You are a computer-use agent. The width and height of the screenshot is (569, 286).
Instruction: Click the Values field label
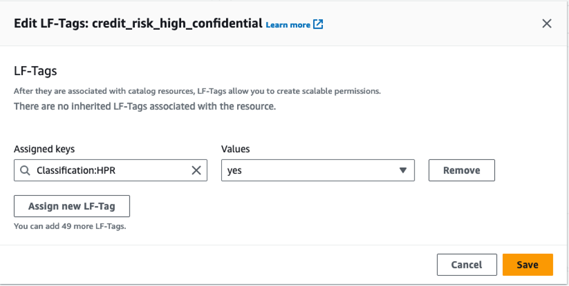[235, 149]
